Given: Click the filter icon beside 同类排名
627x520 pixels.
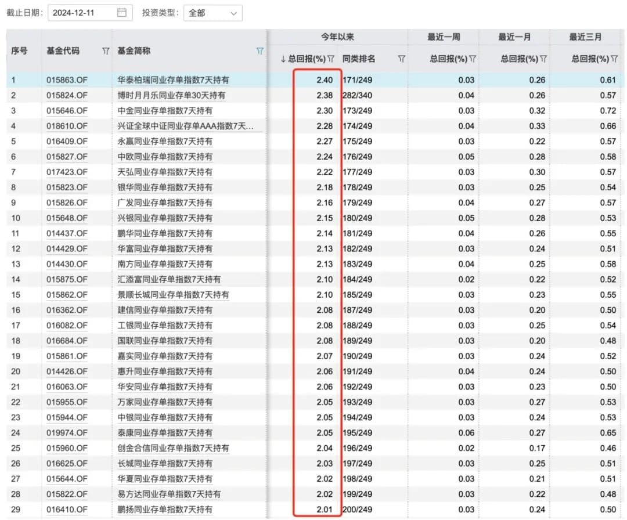Looking at the screenshot, I should [401, 59].
